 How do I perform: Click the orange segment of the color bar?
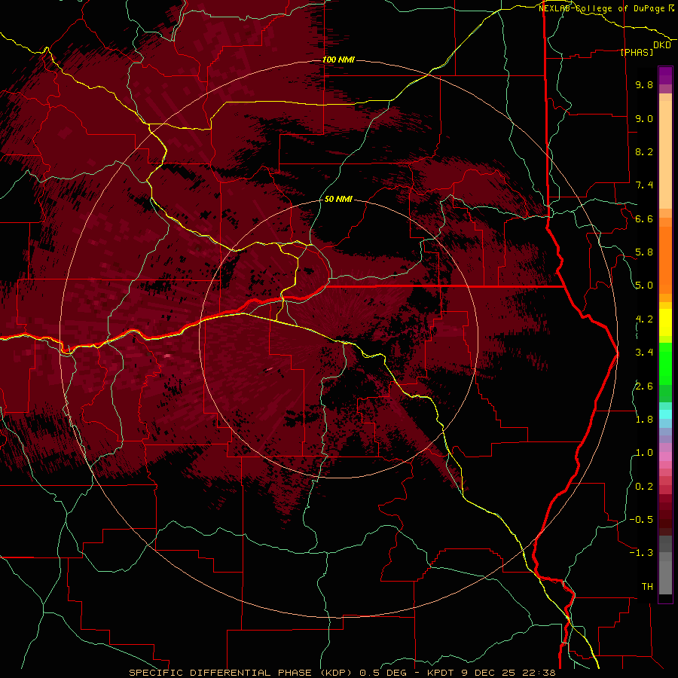pyautogui.click(x=665, y=259)
